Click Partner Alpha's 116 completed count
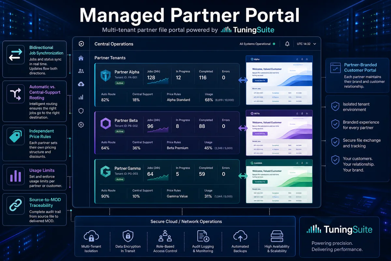The width and height of the screenshot is (391, 261). click(203, 78)
